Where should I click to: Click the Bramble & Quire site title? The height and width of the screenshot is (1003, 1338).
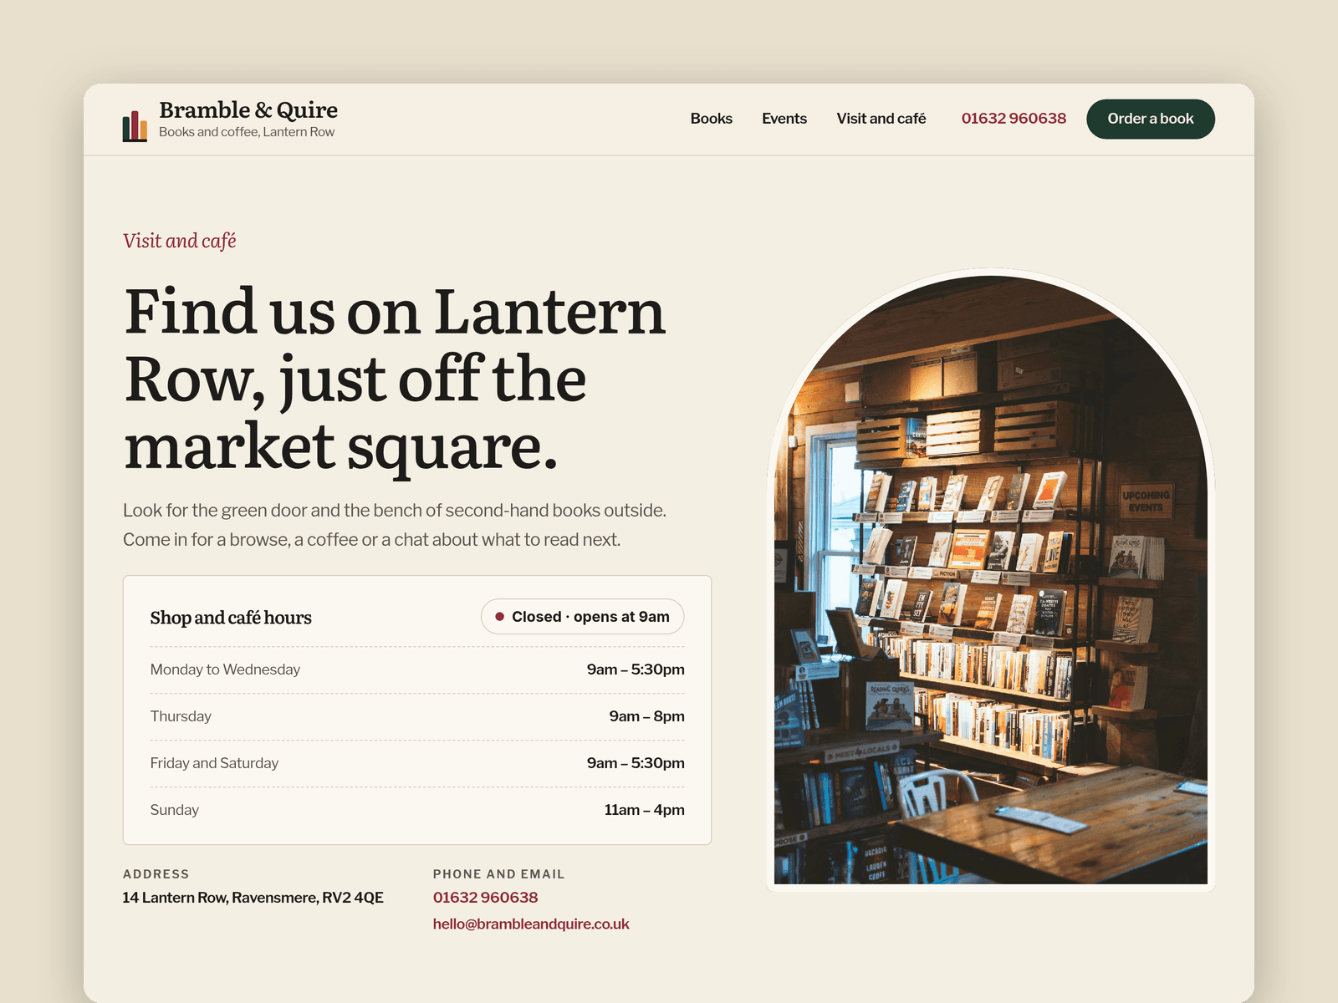tap(248, 110)
